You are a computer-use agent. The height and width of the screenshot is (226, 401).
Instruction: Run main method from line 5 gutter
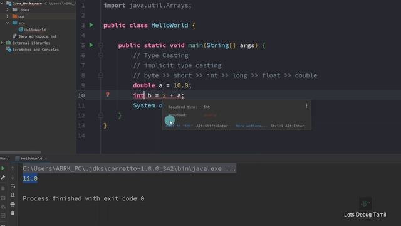91,45
